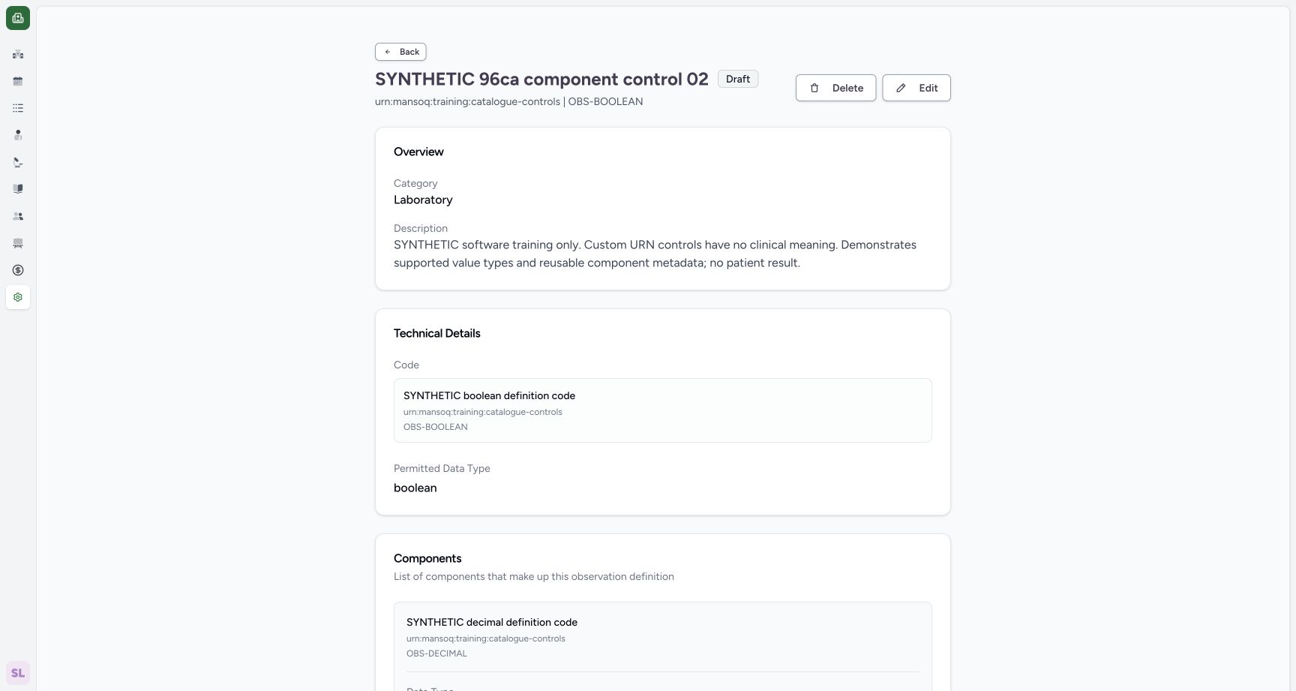Open the patient person sidebar icon

coord(18,135)
